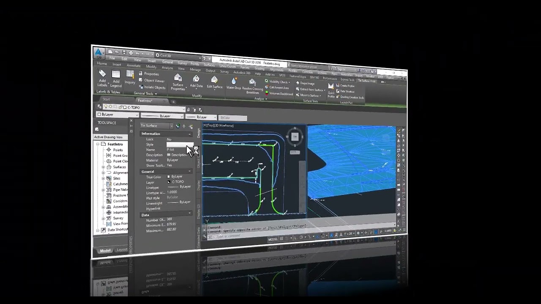Click the New drawing icon in quick access toolbar
Image resolution: width=541 pixels, height=304 pixels.
tap(110, 52)
